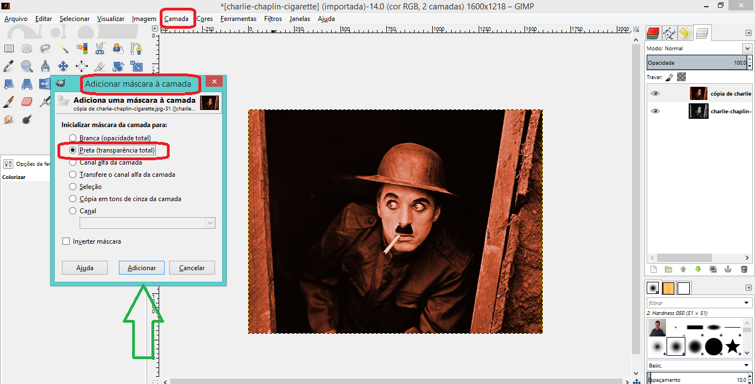Click the Adicionar button
The height and width of the screenshot is (384, 755).
click(x=141, y=268)
